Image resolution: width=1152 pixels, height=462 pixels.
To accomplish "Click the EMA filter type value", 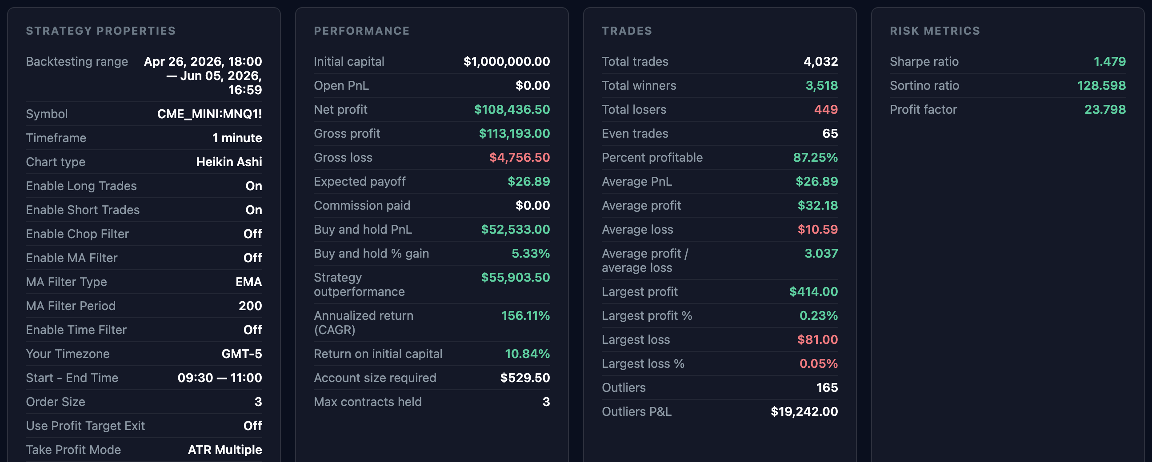I will (x=248, y=282).
